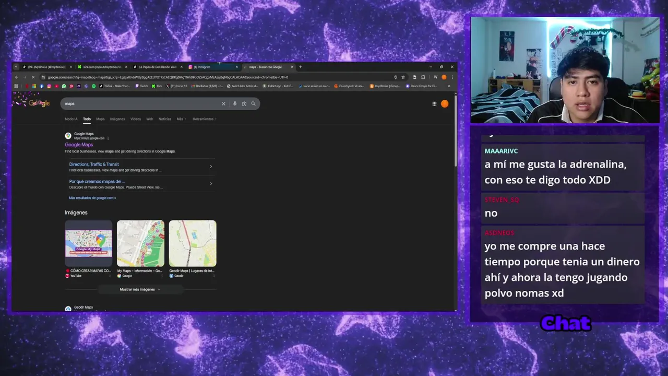Open the Dance Emojis bookmark
The width and height of the screenshot is (668, 376).
tap(422, 86)
